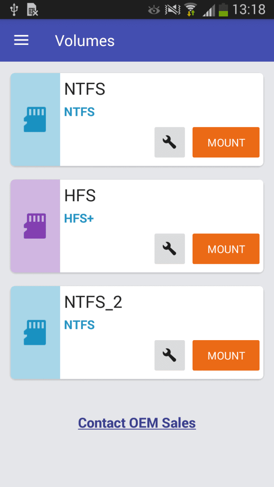Tap the USB icon in status bar

pos(14,9)
